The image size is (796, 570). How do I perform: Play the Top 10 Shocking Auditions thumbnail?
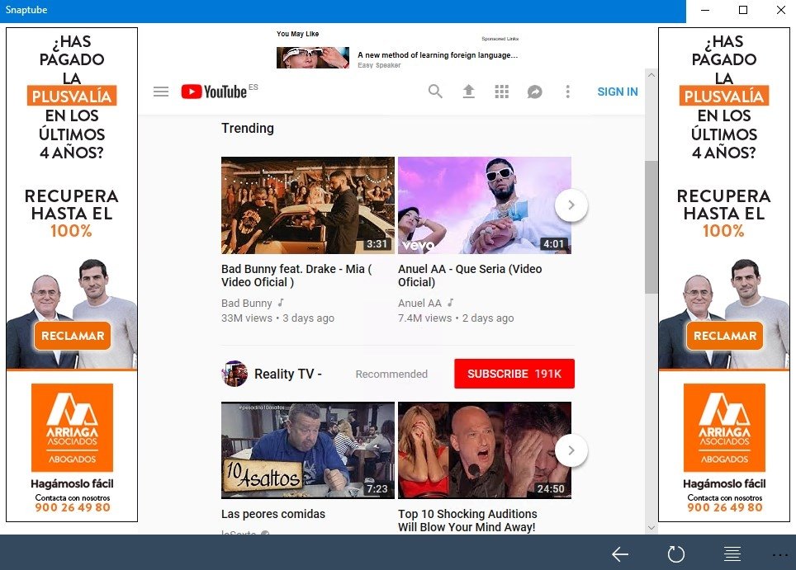[485, 450]
